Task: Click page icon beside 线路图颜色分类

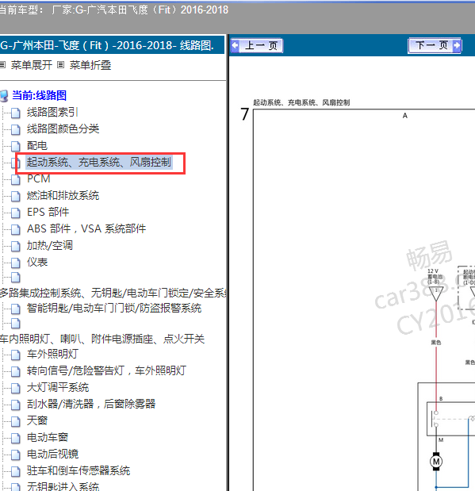Action: [16, 129]
